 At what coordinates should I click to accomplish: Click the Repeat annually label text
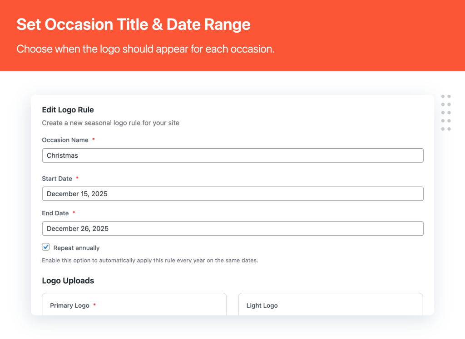76,248
